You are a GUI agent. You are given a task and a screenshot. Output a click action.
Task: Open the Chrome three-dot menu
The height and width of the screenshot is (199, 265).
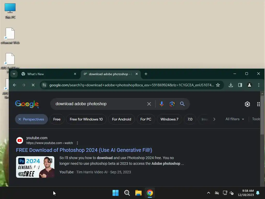259,85
